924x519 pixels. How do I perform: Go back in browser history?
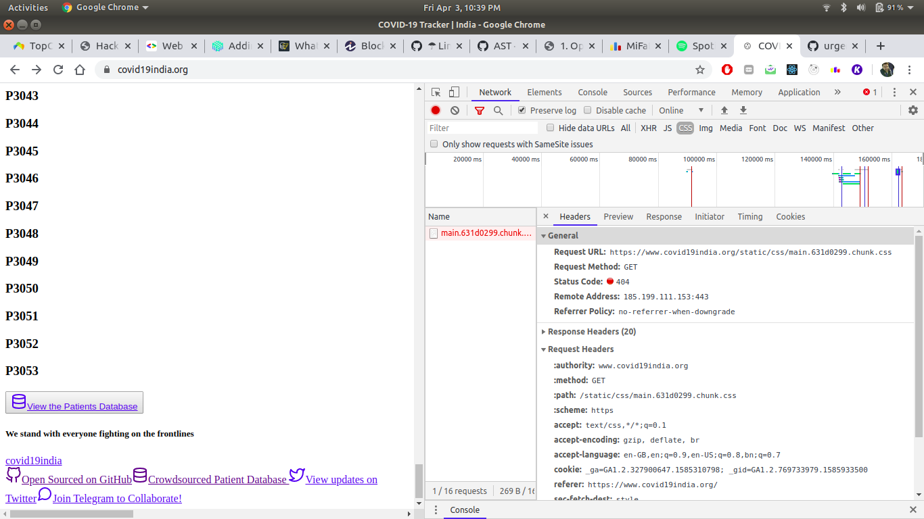tap(15, 70)
